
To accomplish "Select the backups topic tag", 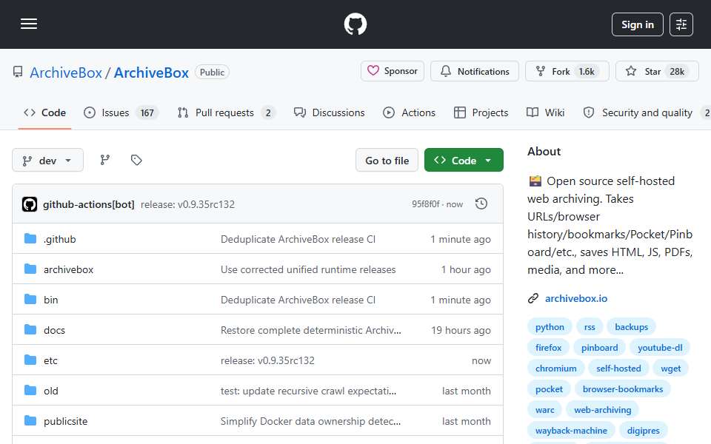I will 631,327.
